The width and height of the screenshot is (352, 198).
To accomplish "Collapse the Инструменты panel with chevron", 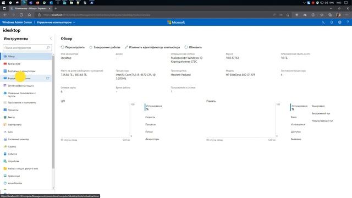I will click(x=51, y=38).
